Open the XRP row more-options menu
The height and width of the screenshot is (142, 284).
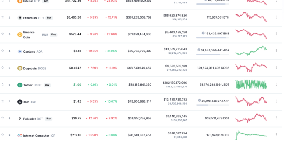point(276,101)
